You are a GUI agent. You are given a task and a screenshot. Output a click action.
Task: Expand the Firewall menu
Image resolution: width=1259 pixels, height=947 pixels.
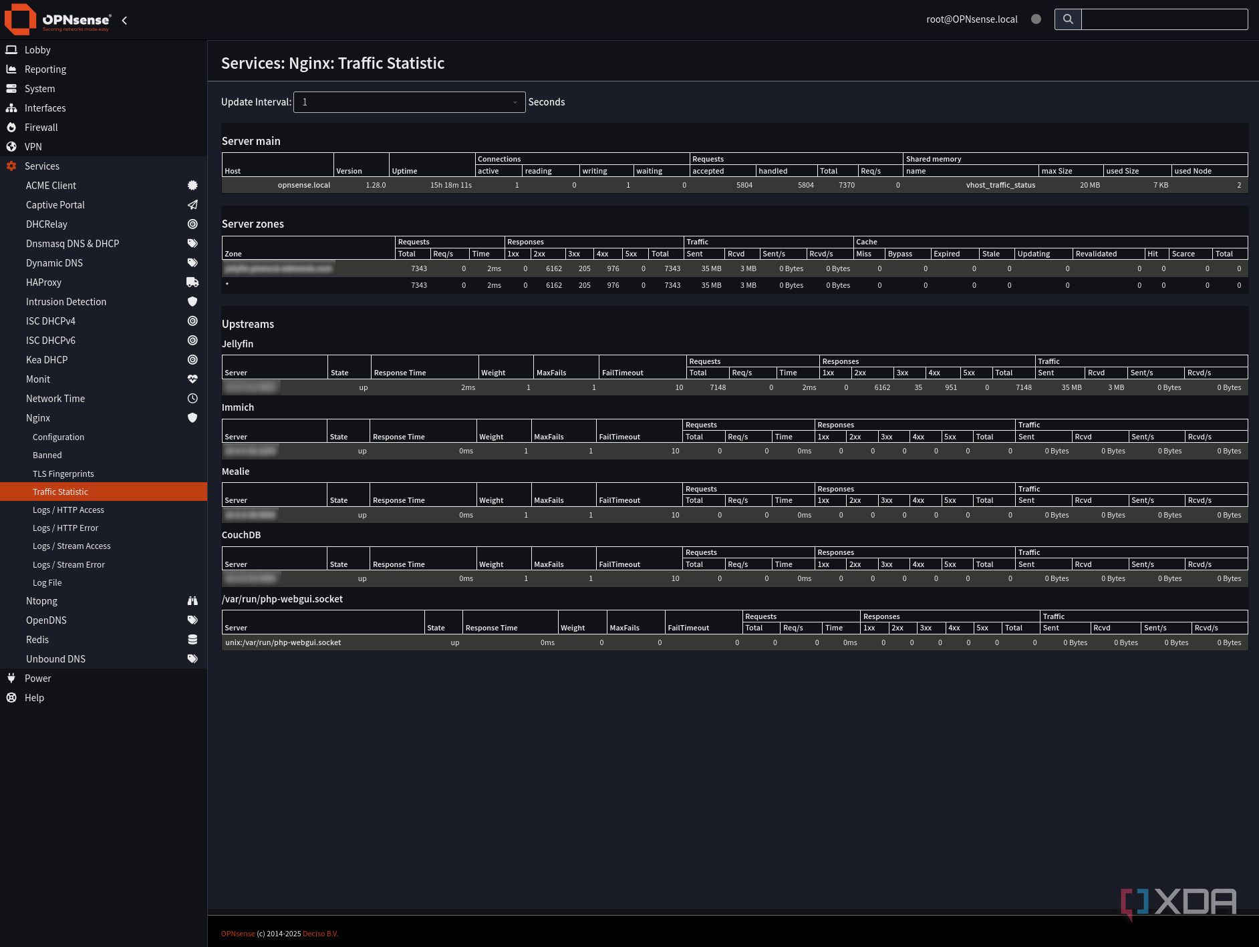[104, 127]
